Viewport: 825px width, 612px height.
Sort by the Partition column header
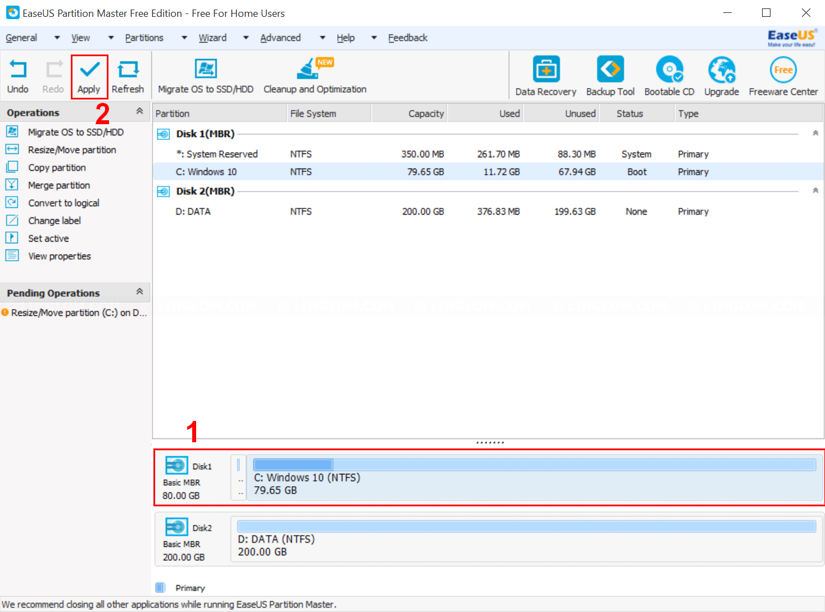pos(219,114)
